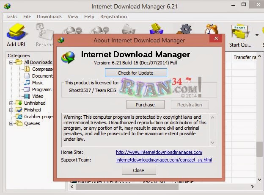Open the internetdownloadmanager.com home site link
This screenshot has width=264, height=195.
point(159,152)
